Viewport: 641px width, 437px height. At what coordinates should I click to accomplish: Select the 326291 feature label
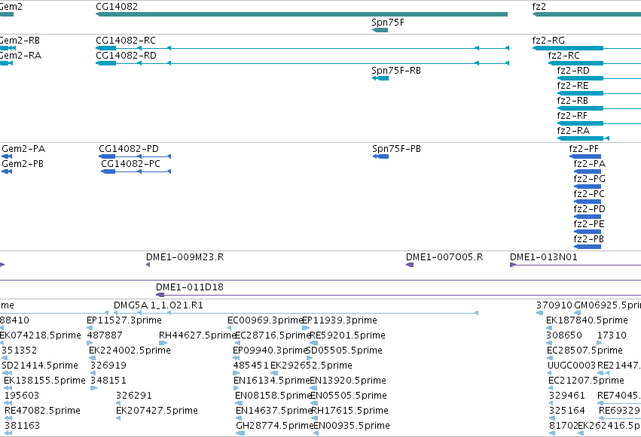pyautogui.click(x=133, y=396)
